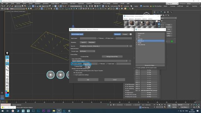Screen dimensions: 201x113
Task: Open the Utilities wrench tab in command panel
Action: pyautogui.click(x=171, y=12)
